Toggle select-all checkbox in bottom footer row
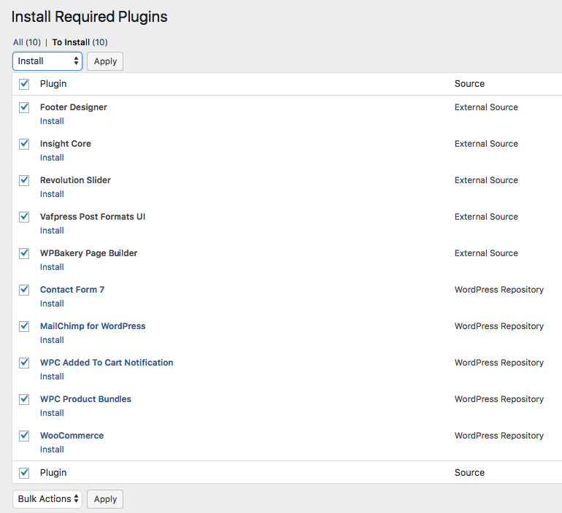The width and height of the screenshot is (562, 513). (x=24, y=474)
